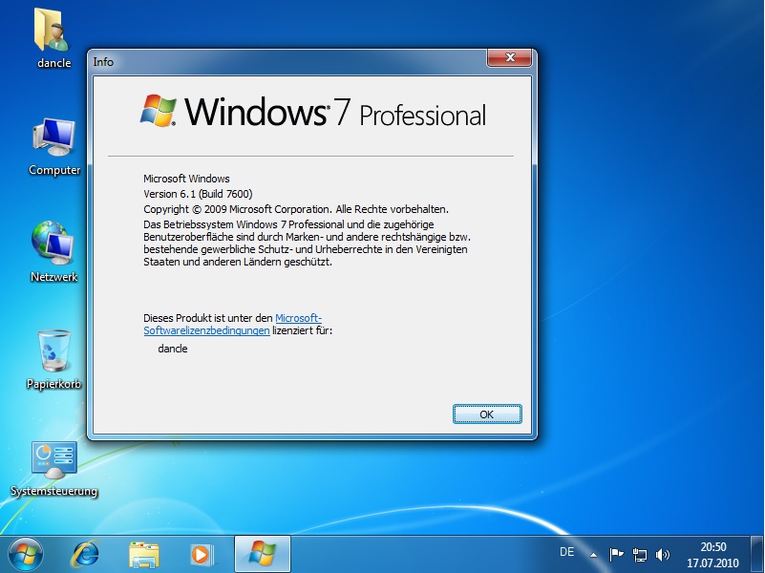Screen dimensions: 765x573
Task: Launch Internet Explorer from the taskbar
Action: pyautogui.click(x=87, y=554)
